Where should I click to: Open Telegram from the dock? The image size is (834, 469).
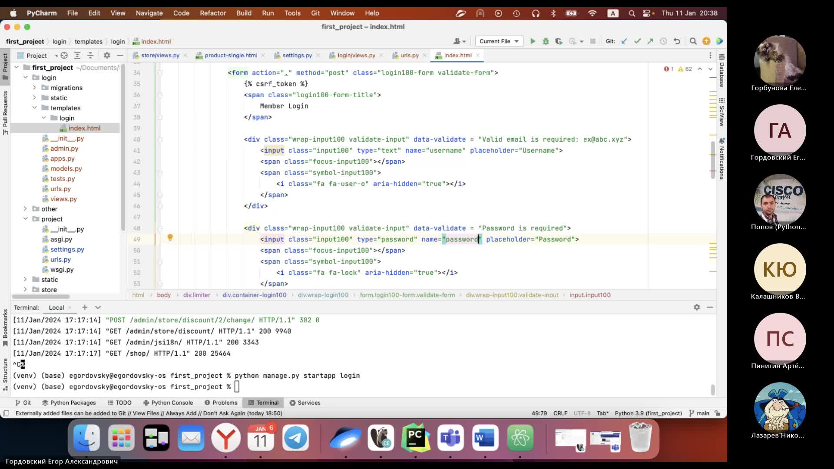coord(295,438)
